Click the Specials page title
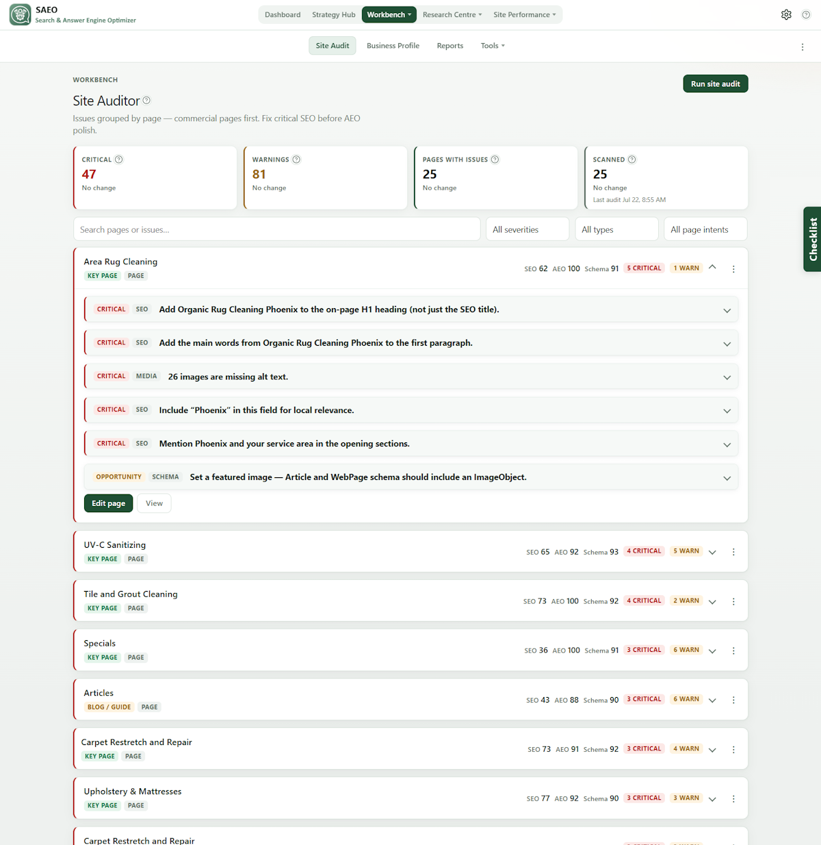 tap(100, 644)
